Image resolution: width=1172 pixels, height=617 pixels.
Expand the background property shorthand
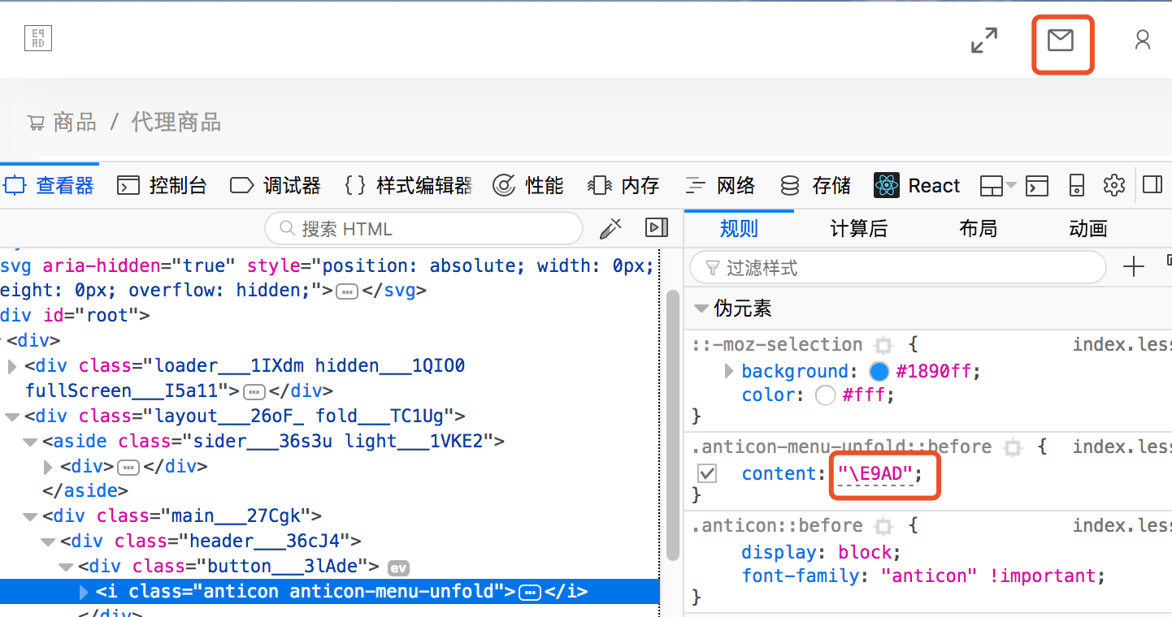[729, 371]
